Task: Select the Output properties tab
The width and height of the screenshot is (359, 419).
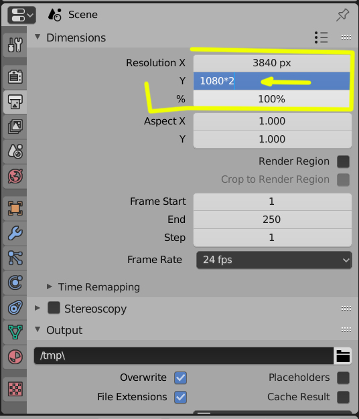Action: coord(15,102)
